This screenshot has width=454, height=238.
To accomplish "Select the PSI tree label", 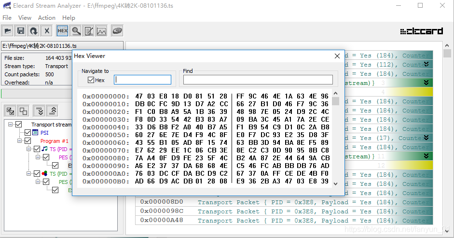I will (x=44, y=133).
